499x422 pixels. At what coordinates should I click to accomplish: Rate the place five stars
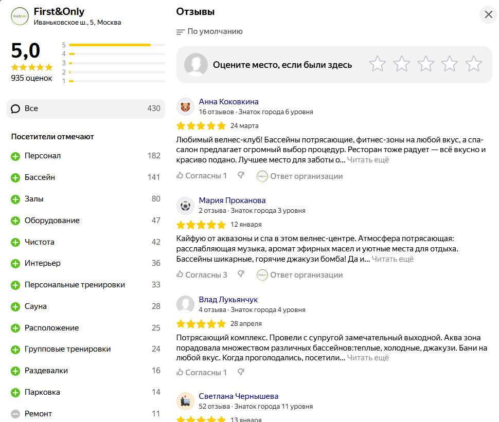473,64
